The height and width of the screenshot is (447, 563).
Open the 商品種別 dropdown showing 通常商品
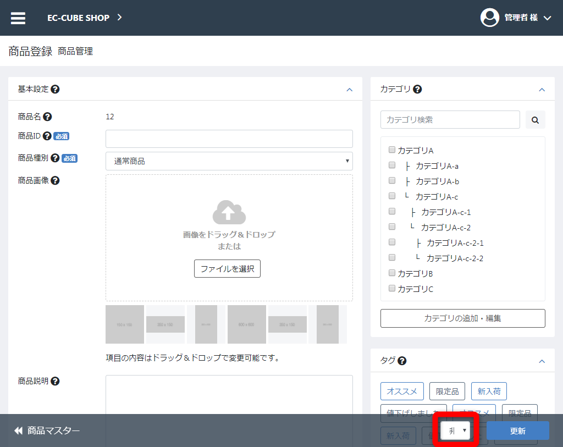click(x=229, y=161)
